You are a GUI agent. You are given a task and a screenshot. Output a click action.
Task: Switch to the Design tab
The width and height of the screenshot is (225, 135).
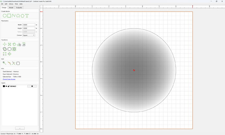(x=4, y=7)
